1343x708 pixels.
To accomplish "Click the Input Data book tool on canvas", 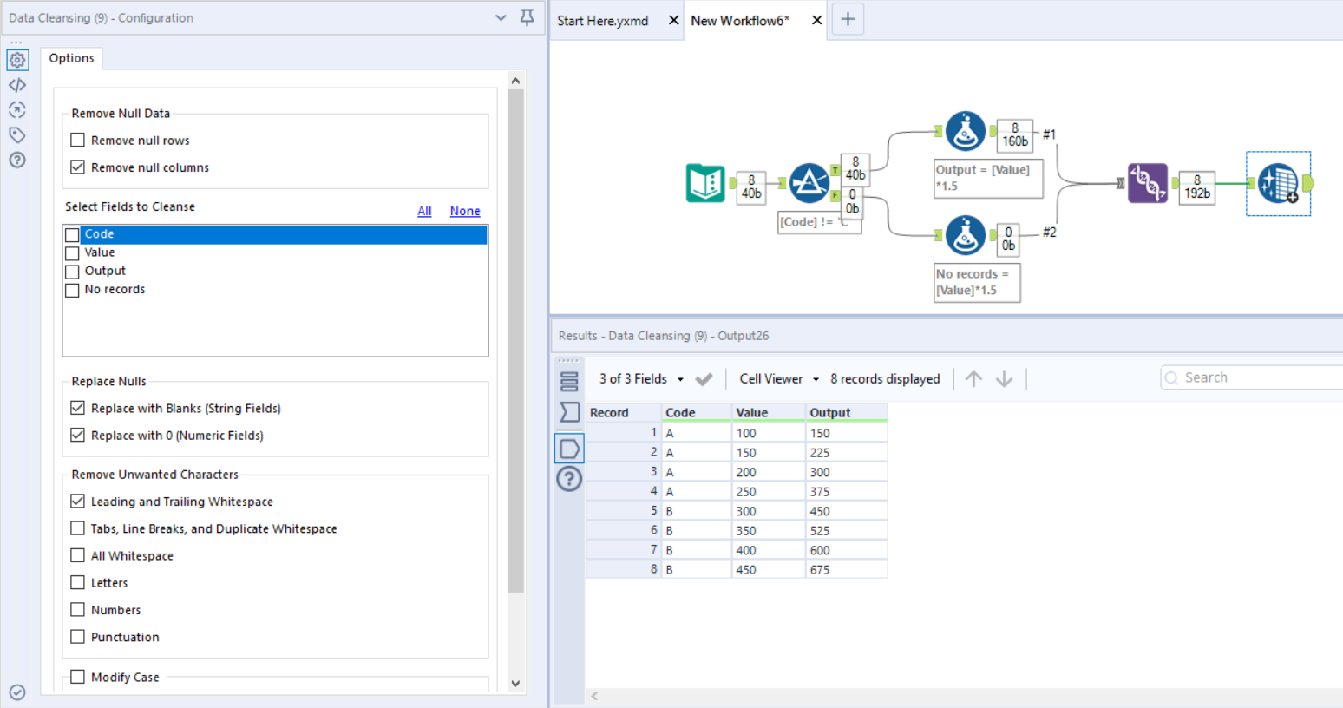I will 704,183.
